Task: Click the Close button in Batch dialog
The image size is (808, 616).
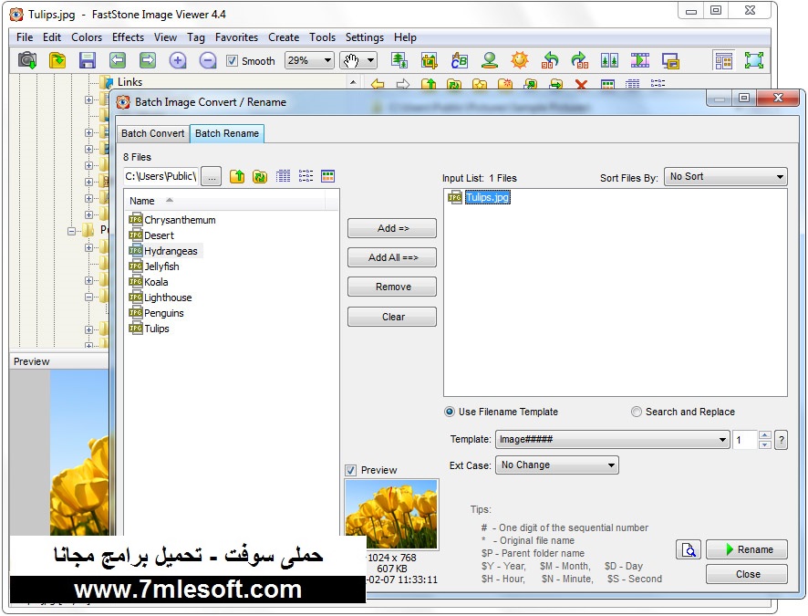Action: (x=747, y=574)
